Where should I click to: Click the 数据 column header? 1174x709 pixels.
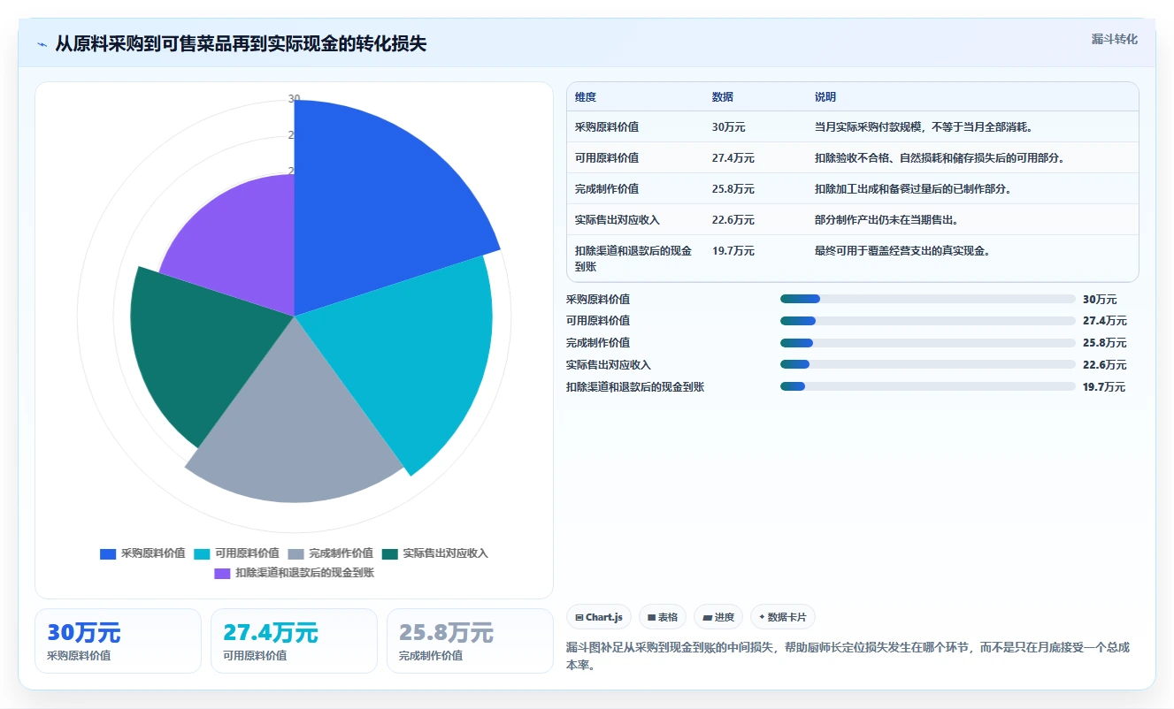[723, 97]
